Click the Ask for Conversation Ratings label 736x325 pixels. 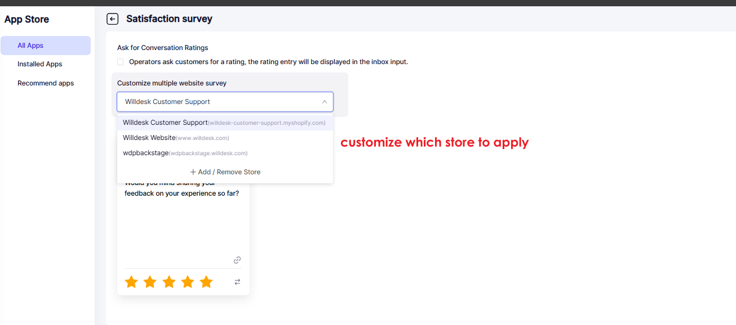coord(163,48)
